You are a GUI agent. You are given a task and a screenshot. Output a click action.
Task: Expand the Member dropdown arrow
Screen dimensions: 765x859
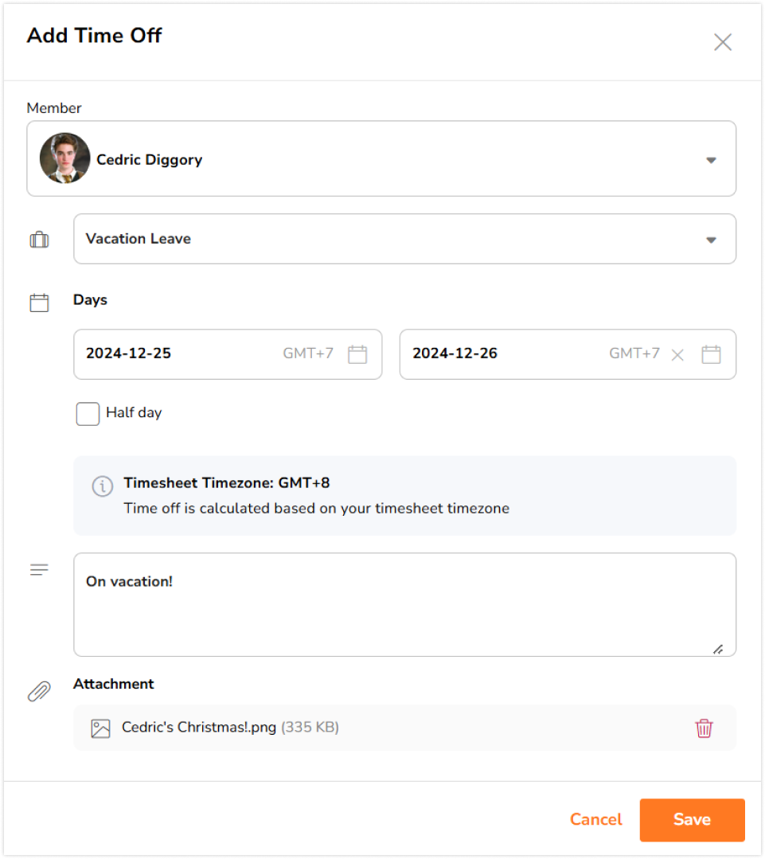[711, 160]
